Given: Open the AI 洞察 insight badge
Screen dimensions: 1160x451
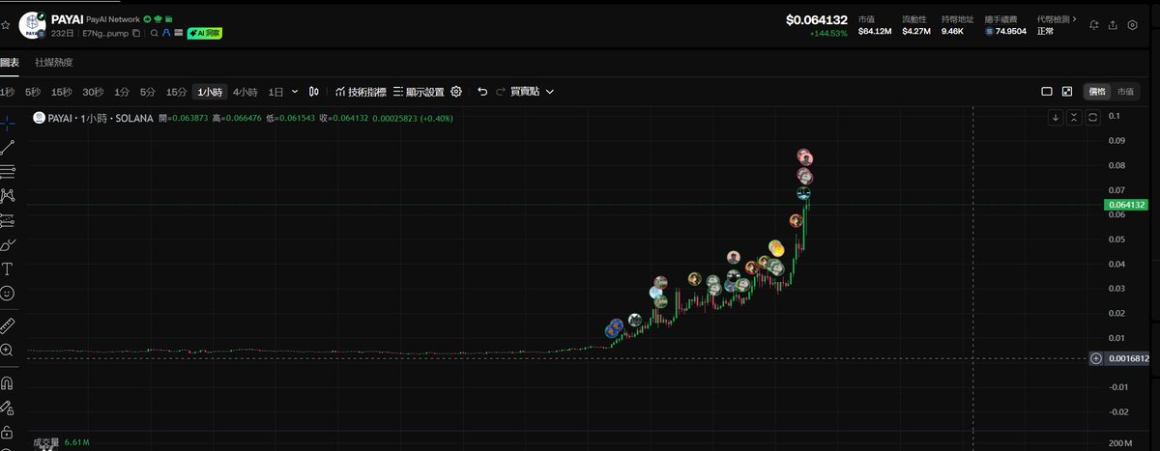Looking at the screenshot, I should [x=205, y=33].
